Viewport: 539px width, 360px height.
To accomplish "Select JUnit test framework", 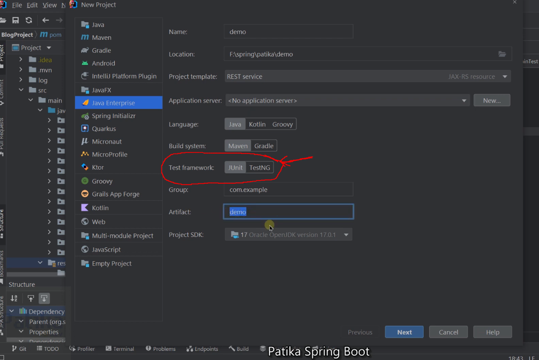I will pos(235,167).
